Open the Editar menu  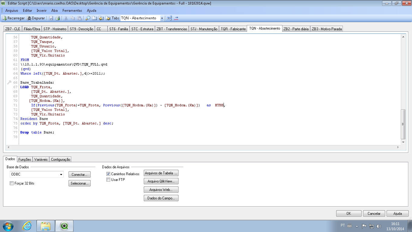click(x=27, y=11)
